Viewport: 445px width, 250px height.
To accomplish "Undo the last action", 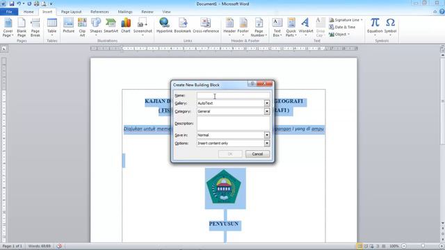I will [x=19, y=3].
